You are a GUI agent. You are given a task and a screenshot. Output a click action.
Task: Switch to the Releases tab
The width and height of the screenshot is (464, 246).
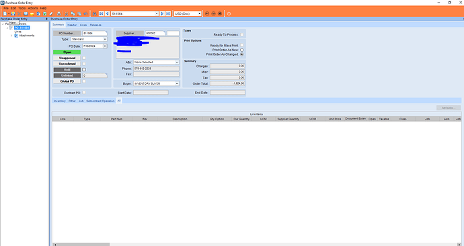tap(95, 25)
